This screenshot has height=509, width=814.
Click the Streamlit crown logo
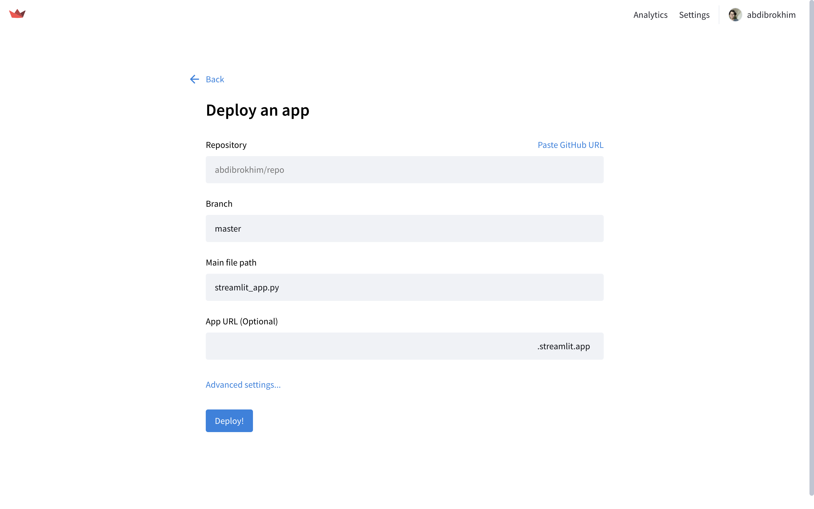(x=17, y=14)
